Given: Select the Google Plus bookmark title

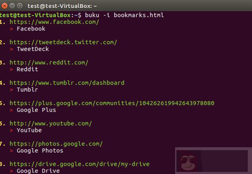Looking at the screenshot, I should tap(36, 110).
